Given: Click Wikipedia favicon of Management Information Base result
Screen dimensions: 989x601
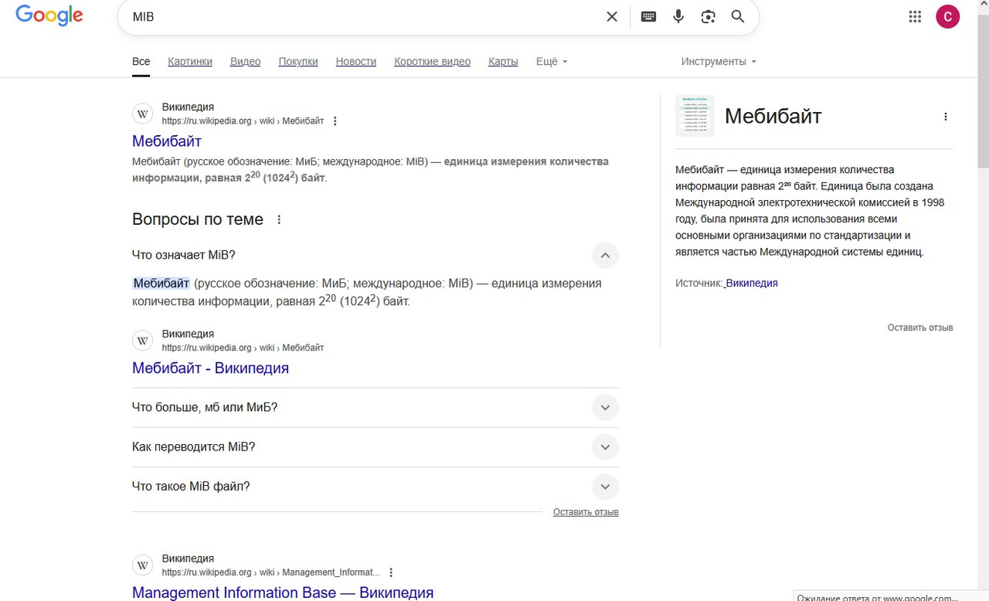Looking at the screenshot, I should (143, 565).
